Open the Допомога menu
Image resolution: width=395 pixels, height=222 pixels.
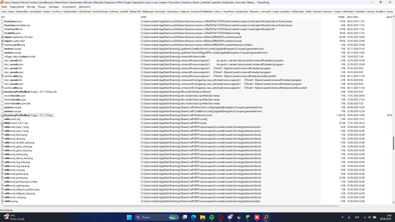point(85,7)
